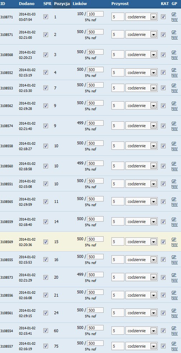Expand frequency dropdown in row 3108552
This screenshot has height=353, width=181.
pyautogui.click(x=142, y=73)
